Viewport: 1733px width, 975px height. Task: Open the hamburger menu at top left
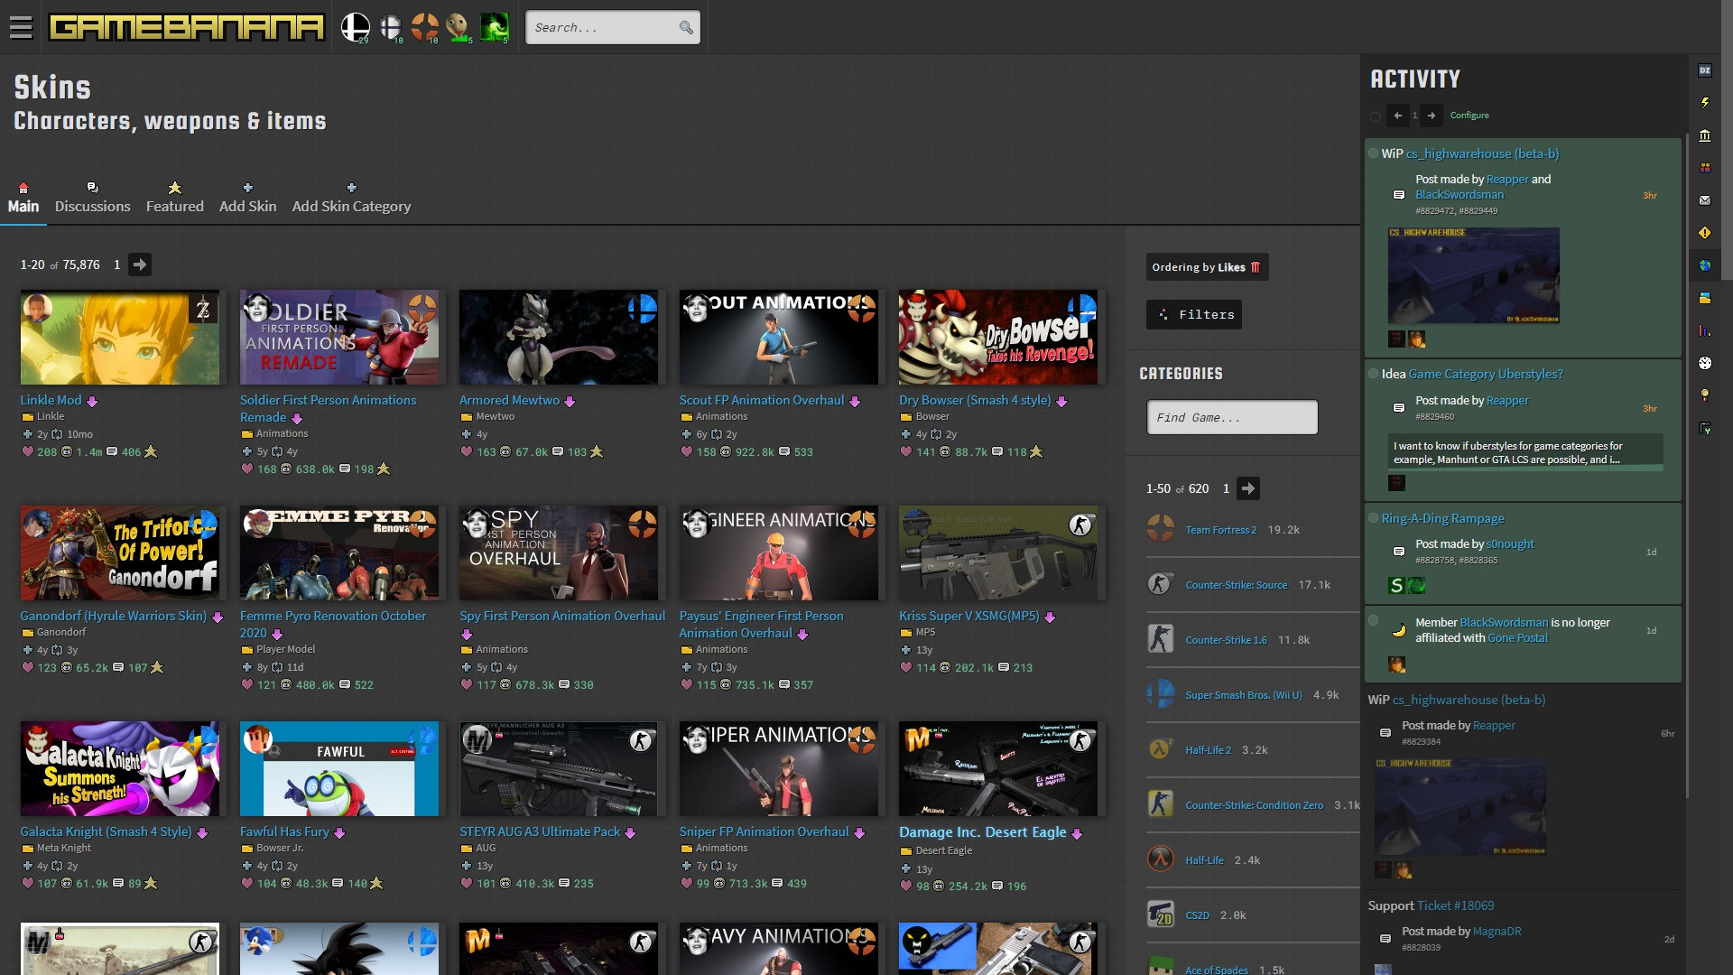20,27
